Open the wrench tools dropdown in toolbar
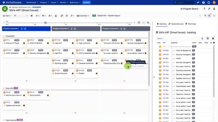 72,16
